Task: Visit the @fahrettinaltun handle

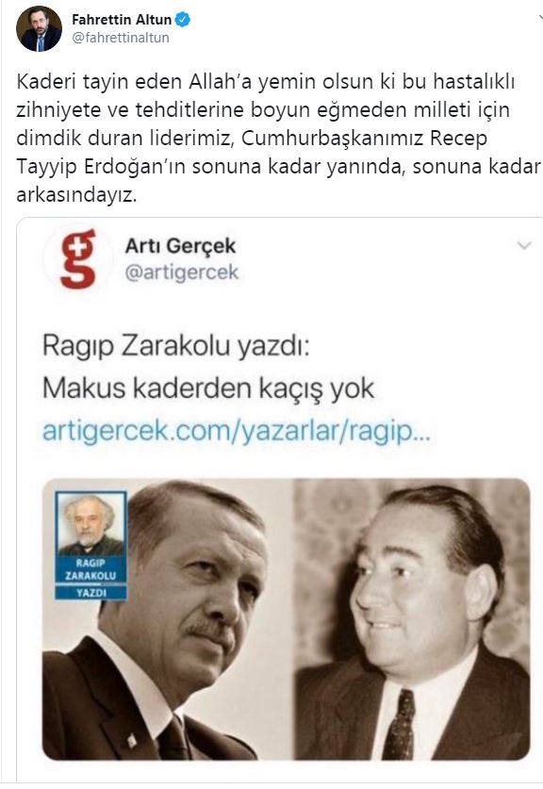Action: (121, 38)
